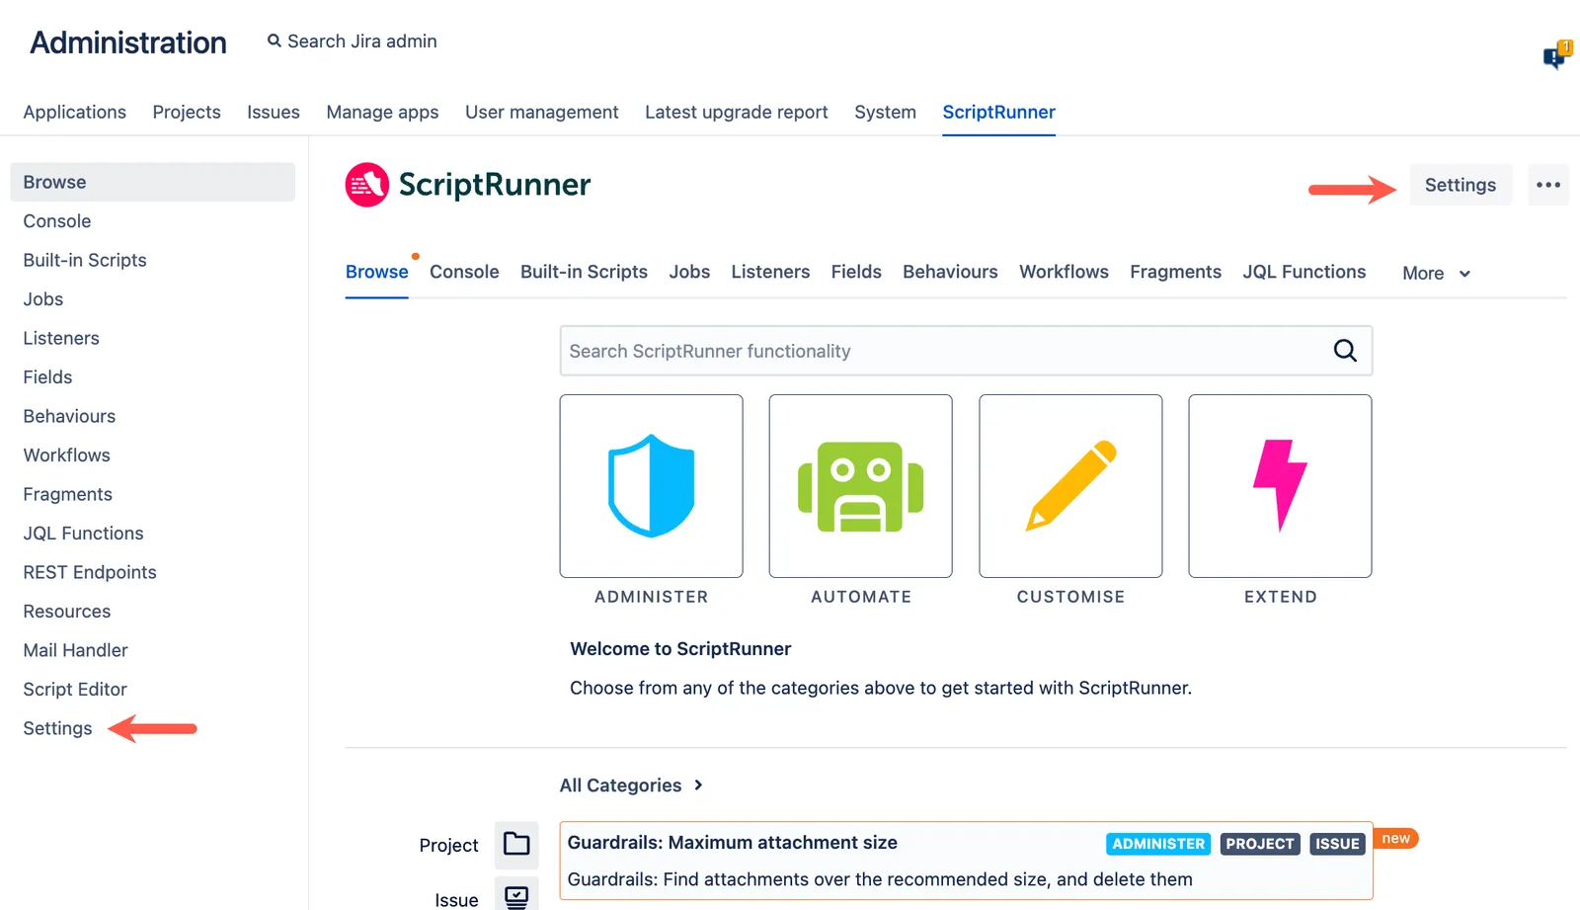
Task: Open User management tab
Action: click(x=542, y=112)
